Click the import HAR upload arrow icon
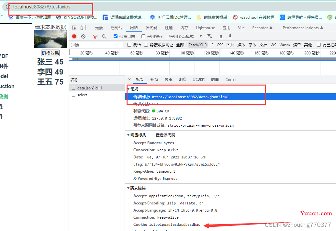The width and height of the screenshot is (336, 231). (221, 36)
